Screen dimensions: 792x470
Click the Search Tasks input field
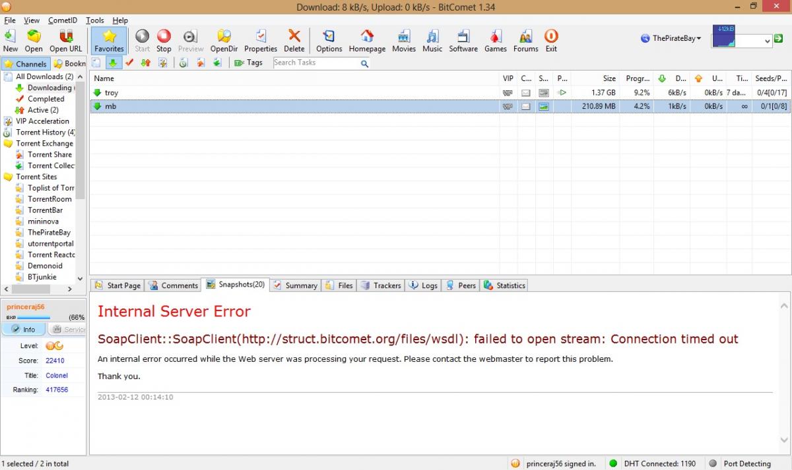(x=315, y=63)
